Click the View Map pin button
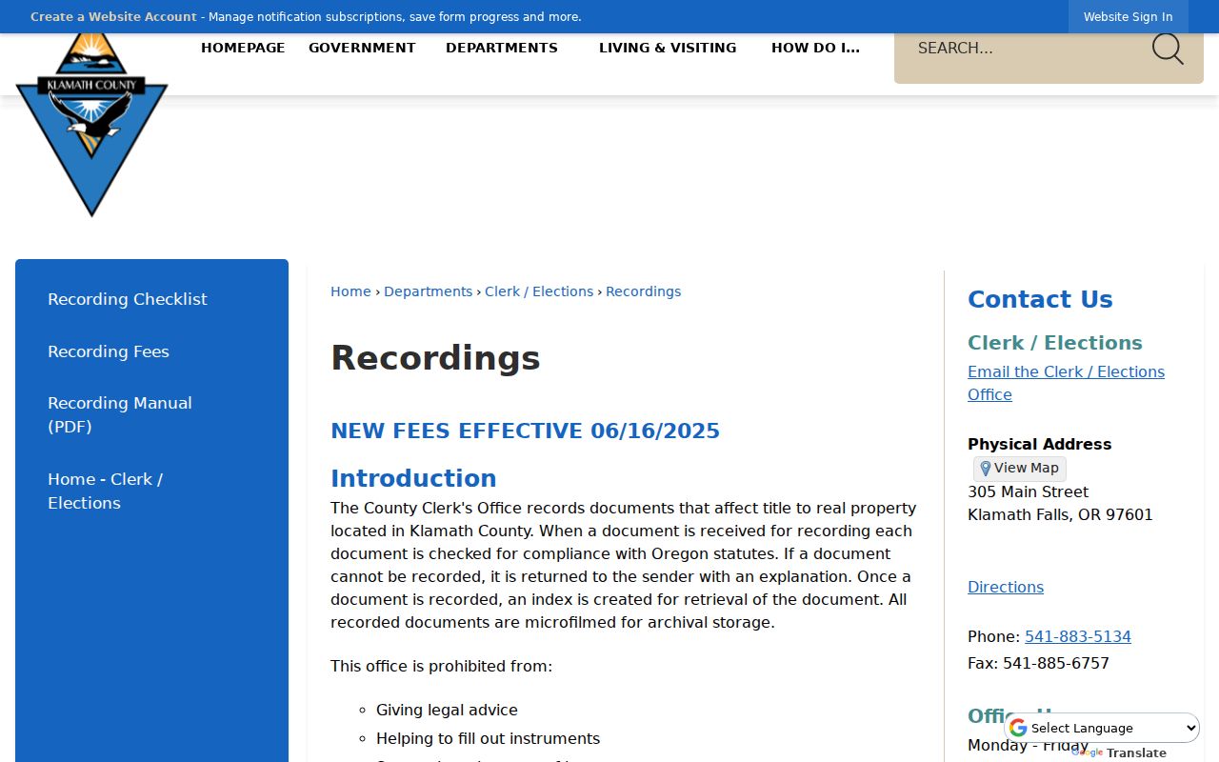Viewport: 1219px width, 762px height. pos(1020,469)
